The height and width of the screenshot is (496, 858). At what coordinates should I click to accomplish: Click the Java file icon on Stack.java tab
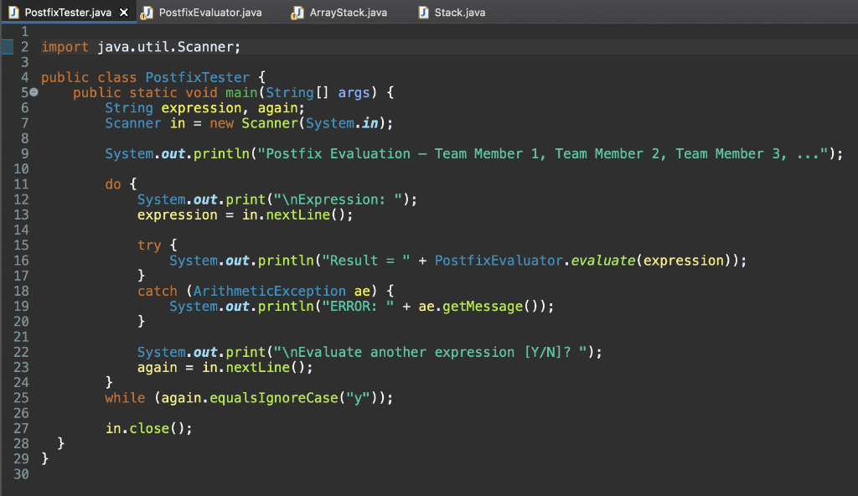click(423, 12)
